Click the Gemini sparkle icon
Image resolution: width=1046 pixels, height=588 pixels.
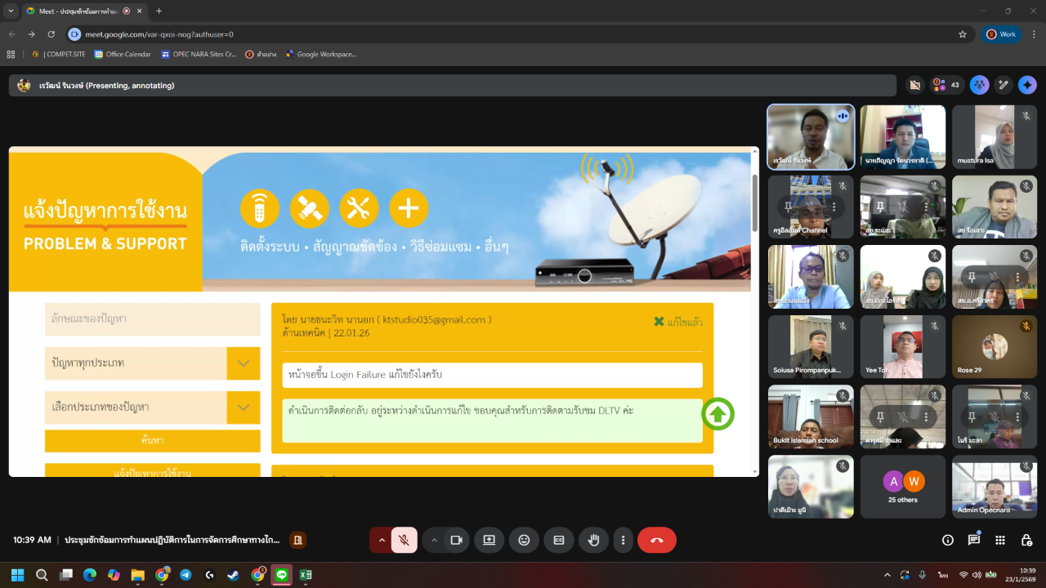point(1027,85)
